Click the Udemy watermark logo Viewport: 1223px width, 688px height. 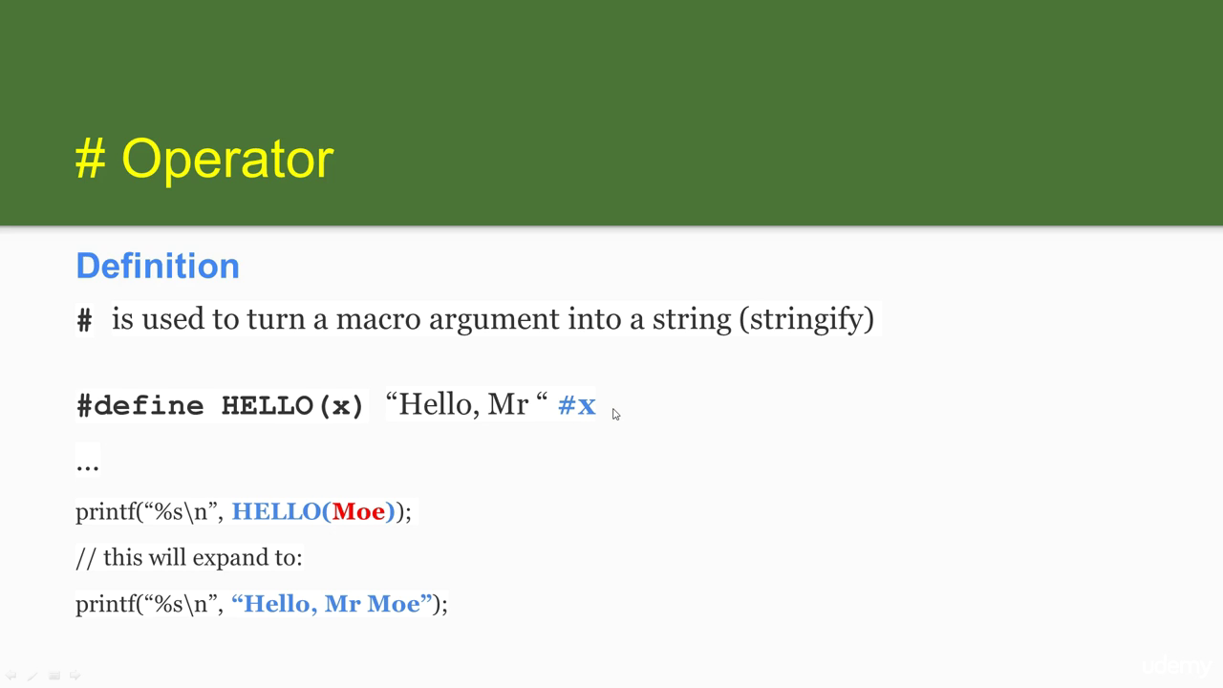pyautogui.click(x=1175, y=666)
